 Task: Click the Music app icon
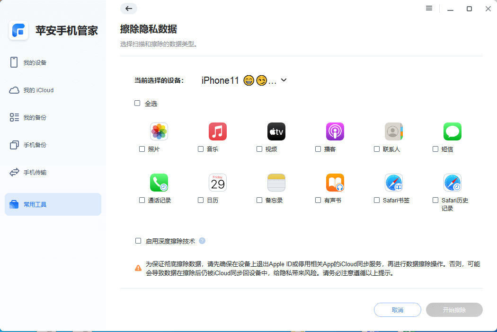tap(217, 131)
